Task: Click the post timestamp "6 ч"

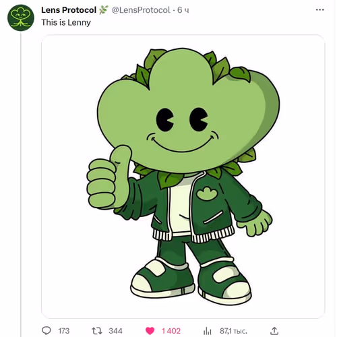Action: 183,10
